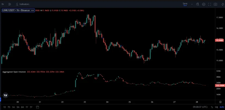The image size is (225, 110).
Task: Click the TradingView logo badge
Action: (5, 95)
